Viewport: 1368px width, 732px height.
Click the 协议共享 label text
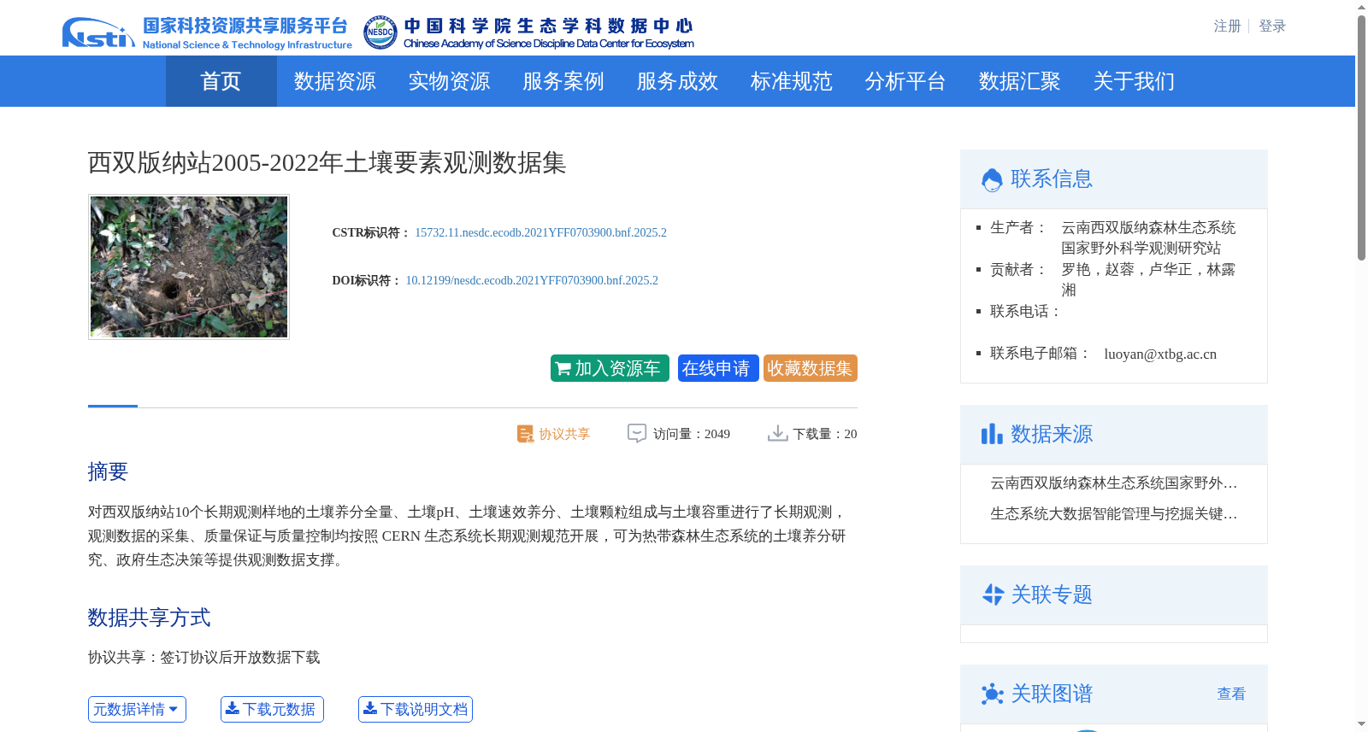pos(564,434)
